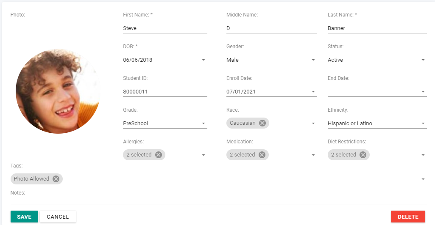Viewport: 435px width, 225px height.
Task: Click the Student ID input field
Action: [x=165, y=92]
